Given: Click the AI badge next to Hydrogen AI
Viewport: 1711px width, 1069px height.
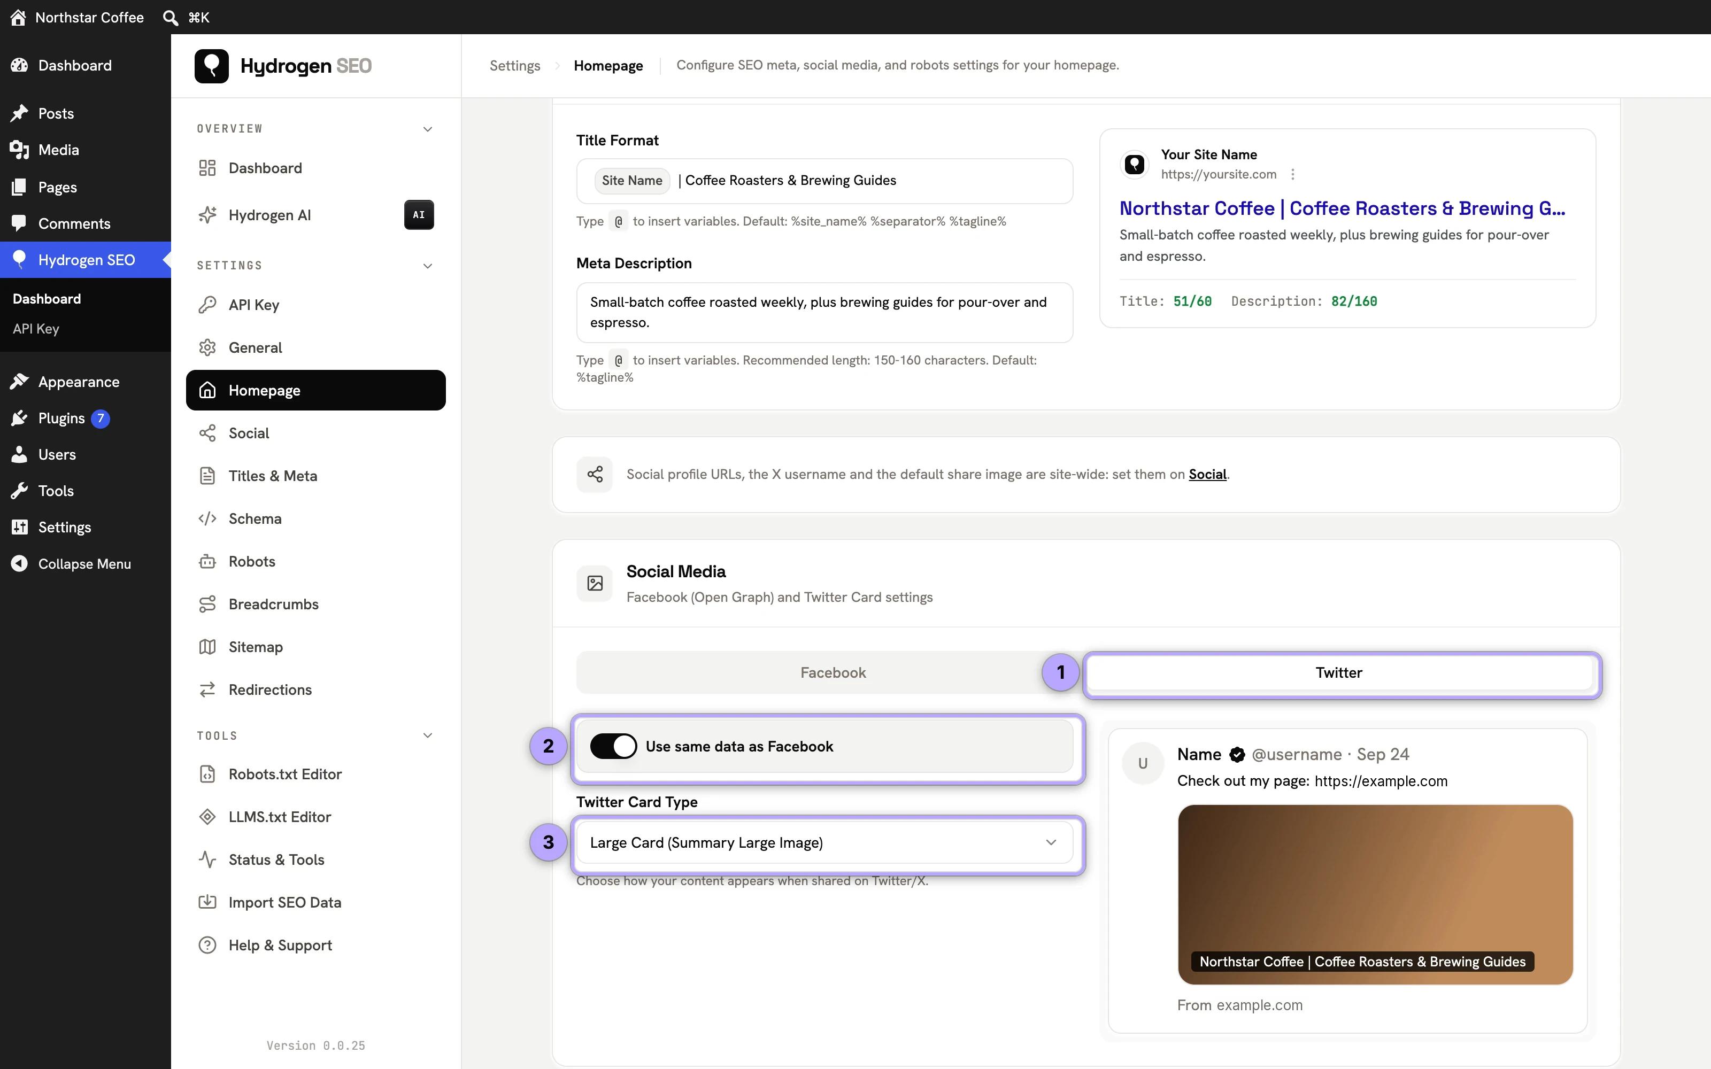Looking at the screenshot, I should [x=419, y=215].
